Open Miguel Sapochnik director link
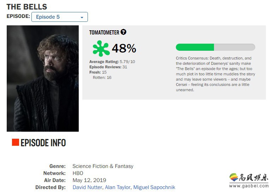The width and height of the screenshot is (274, 194). pos(154,187)
